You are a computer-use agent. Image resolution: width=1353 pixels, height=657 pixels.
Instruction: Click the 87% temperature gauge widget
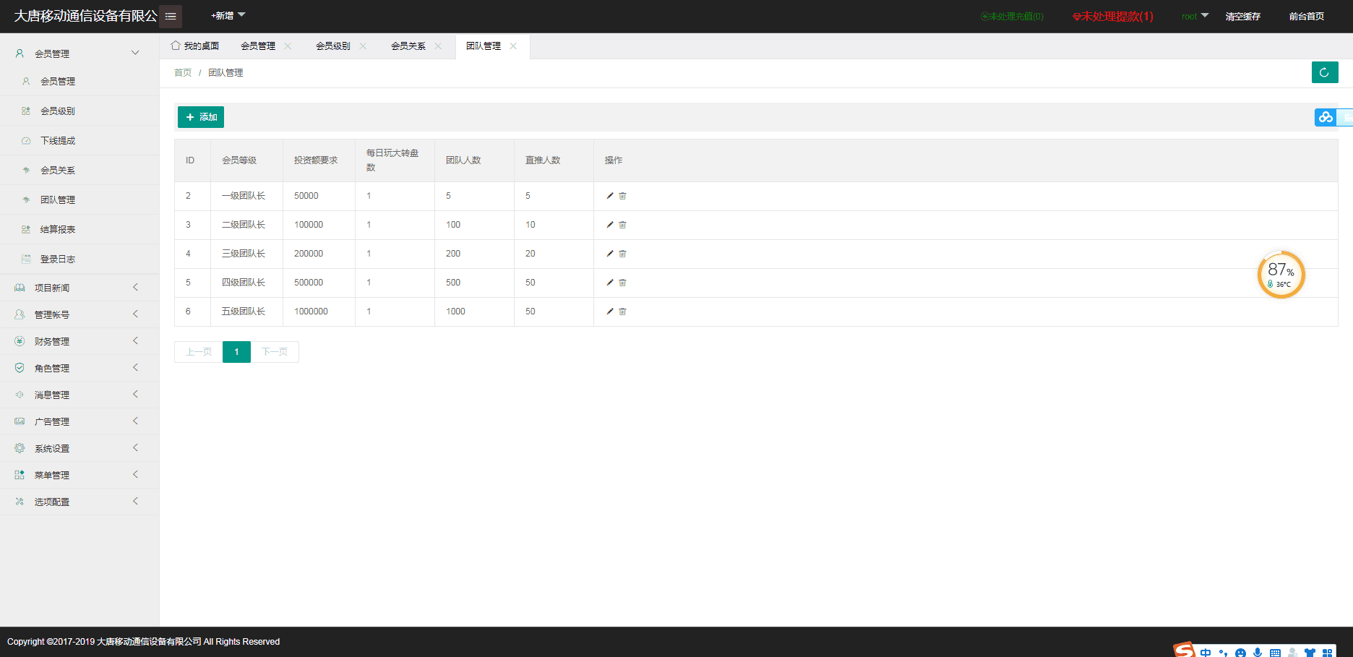[x=1281, y=275]
